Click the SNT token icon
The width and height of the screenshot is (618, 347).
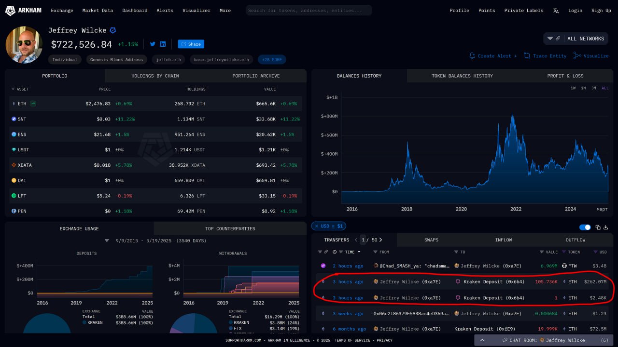tap(14, 119)
